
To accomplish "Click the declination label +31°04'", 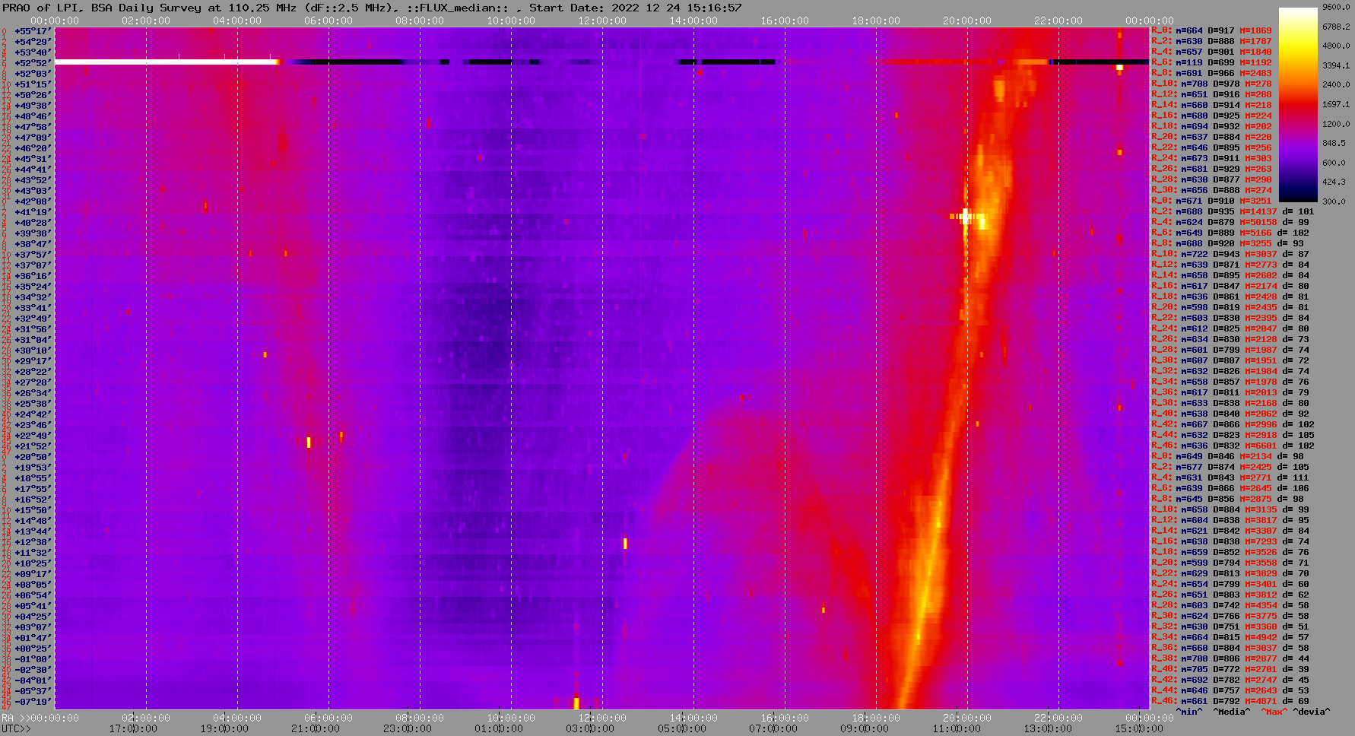I will (33, 340).
